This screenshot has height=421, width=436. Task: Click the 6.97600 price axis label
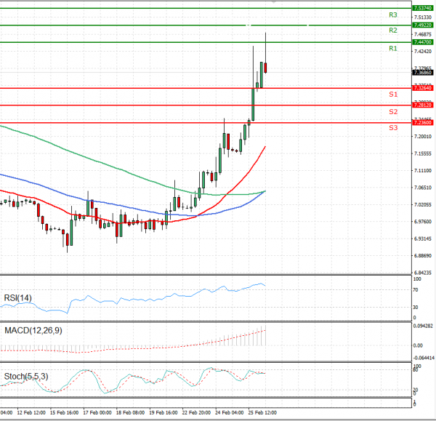[x=423, y=222]
